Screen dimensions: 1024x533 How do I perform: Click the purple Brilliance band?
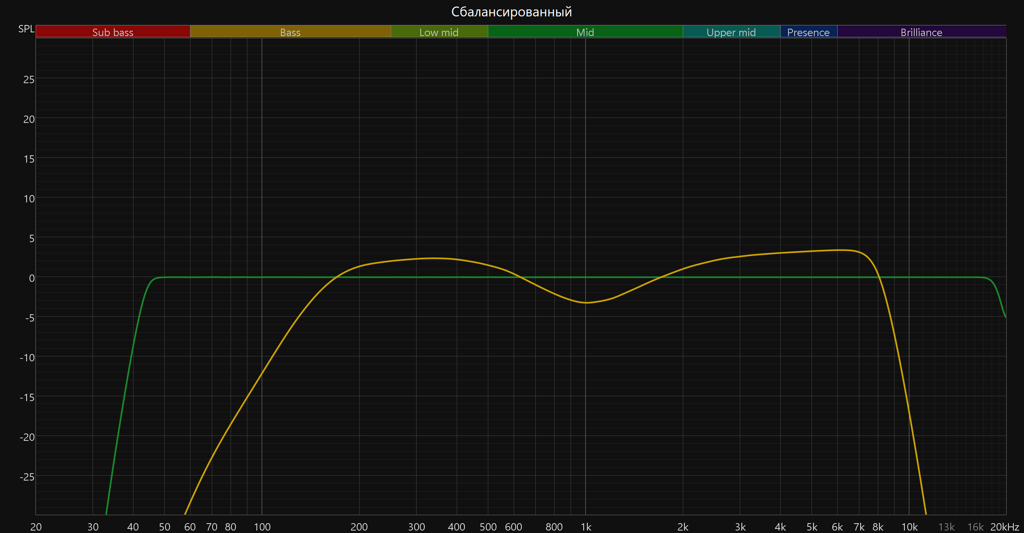pos(921,32)
